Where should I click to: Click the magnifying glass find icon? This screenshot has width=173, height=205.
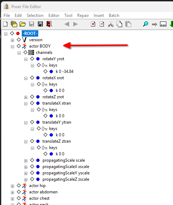(146, 24)
